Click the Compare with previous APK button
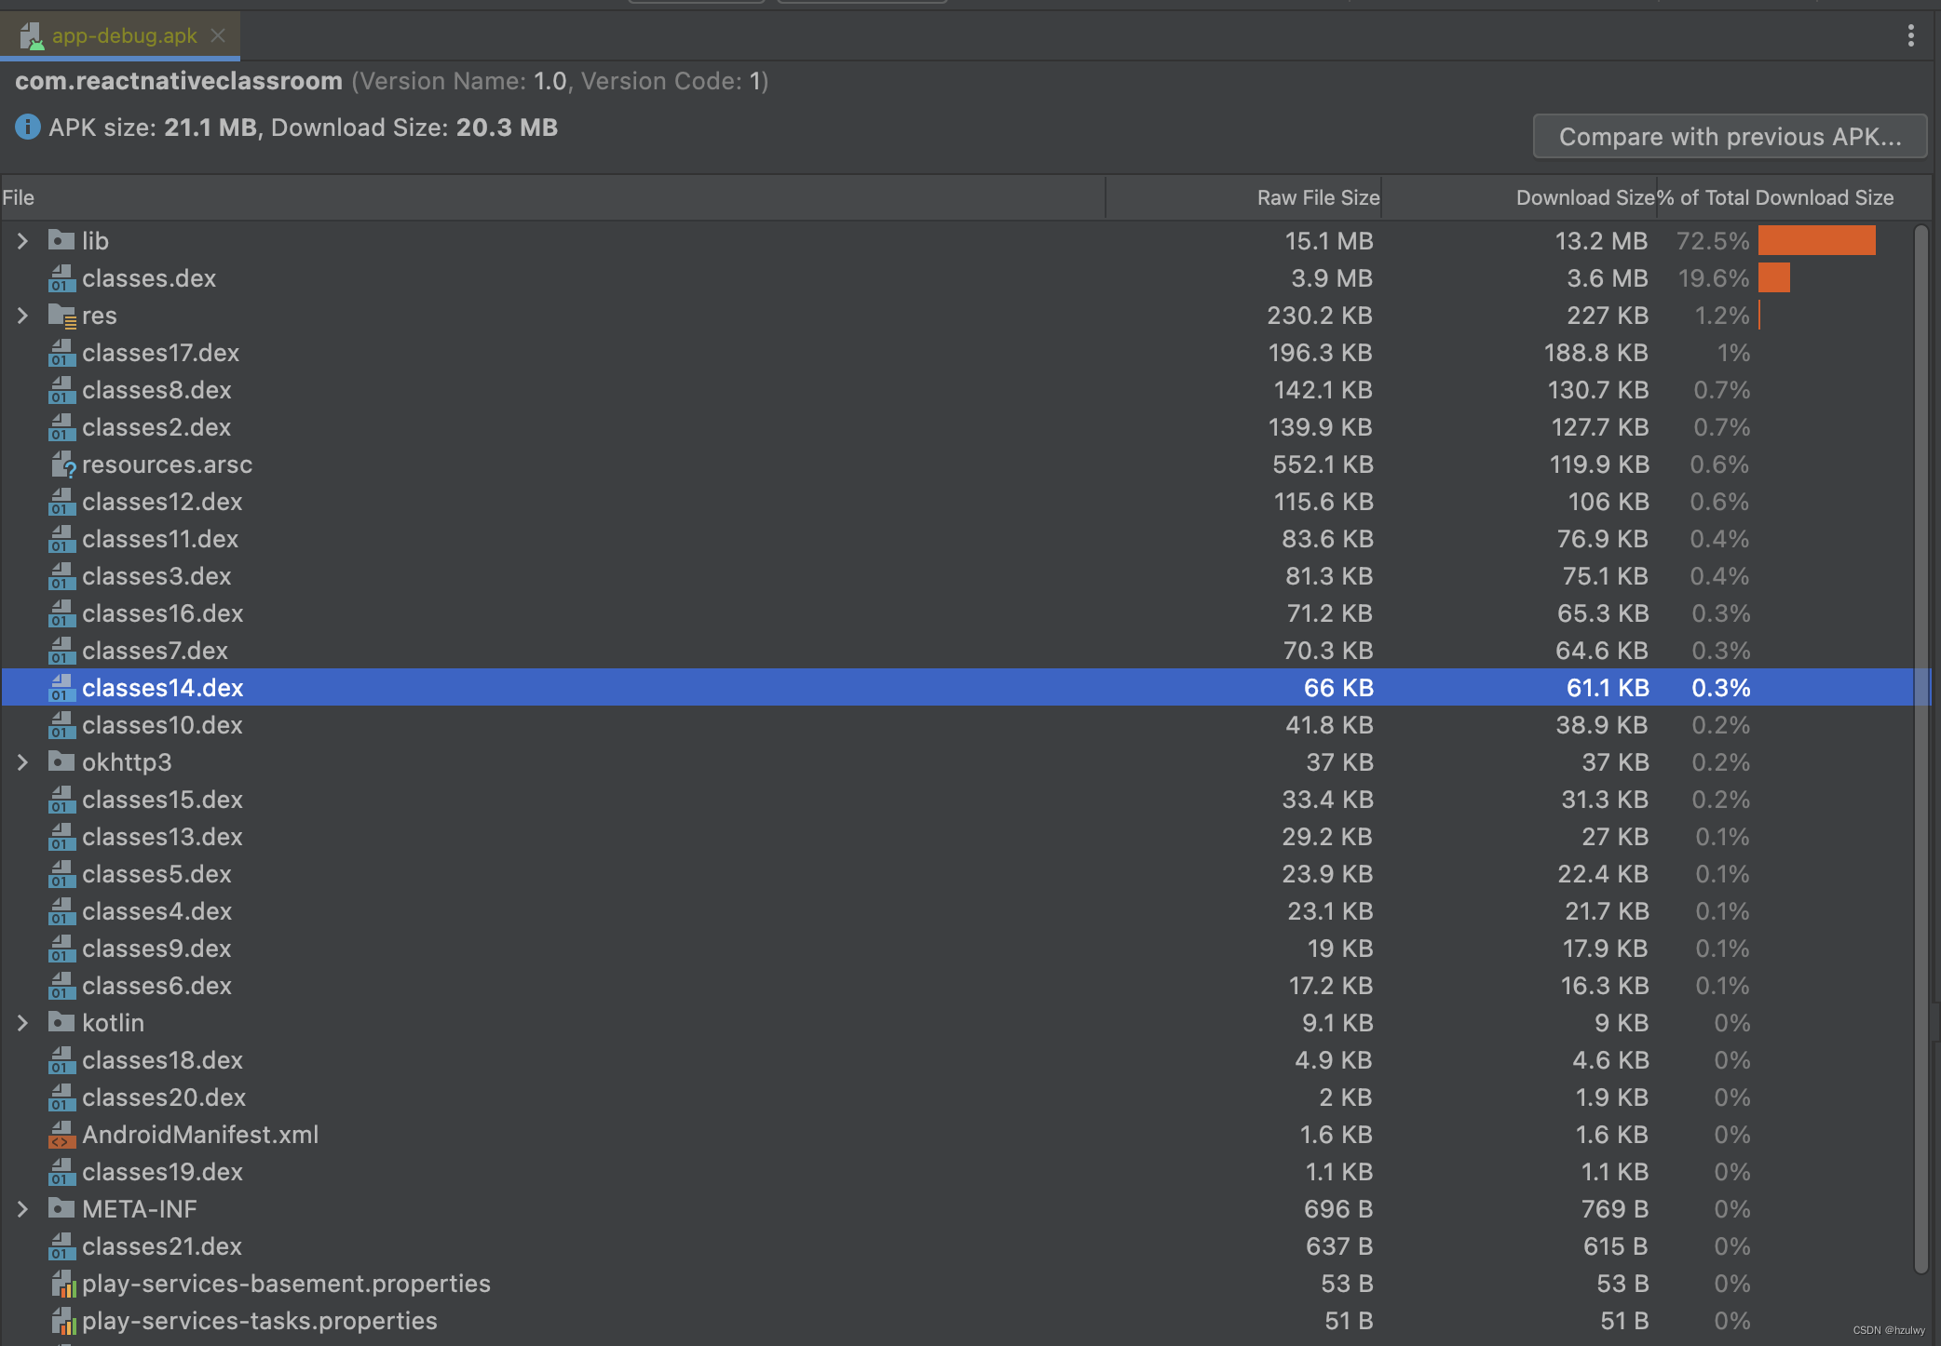The height and width of the screenshot is (1346, 1941). click(1730, 137)
